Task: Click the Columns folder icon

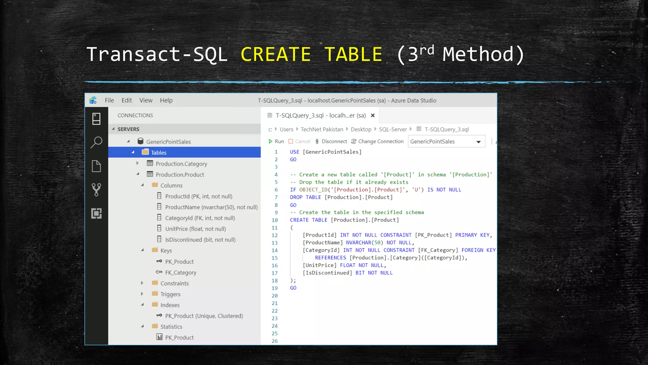Action: tap(155, 185)
